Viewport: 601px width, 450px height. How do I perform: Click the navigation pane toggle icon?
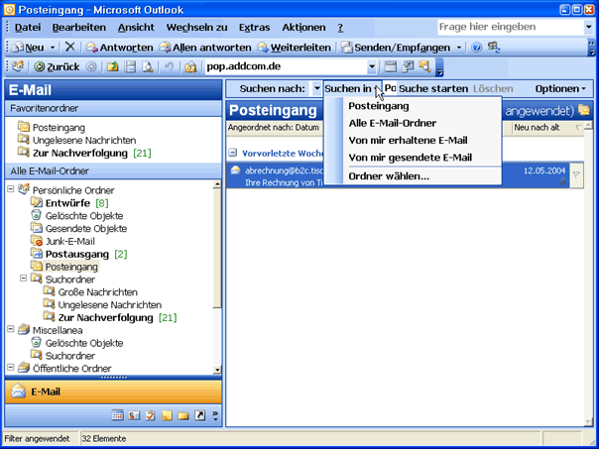[x=130, y=67]
